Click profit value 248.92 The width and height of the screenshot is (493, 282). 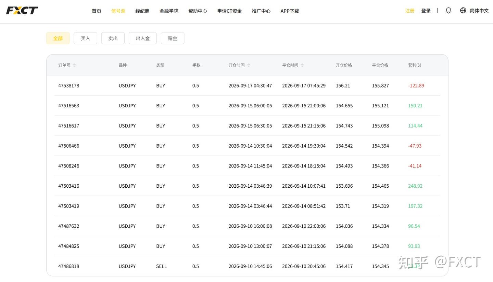pyautogui.click(x=415, y=186)
